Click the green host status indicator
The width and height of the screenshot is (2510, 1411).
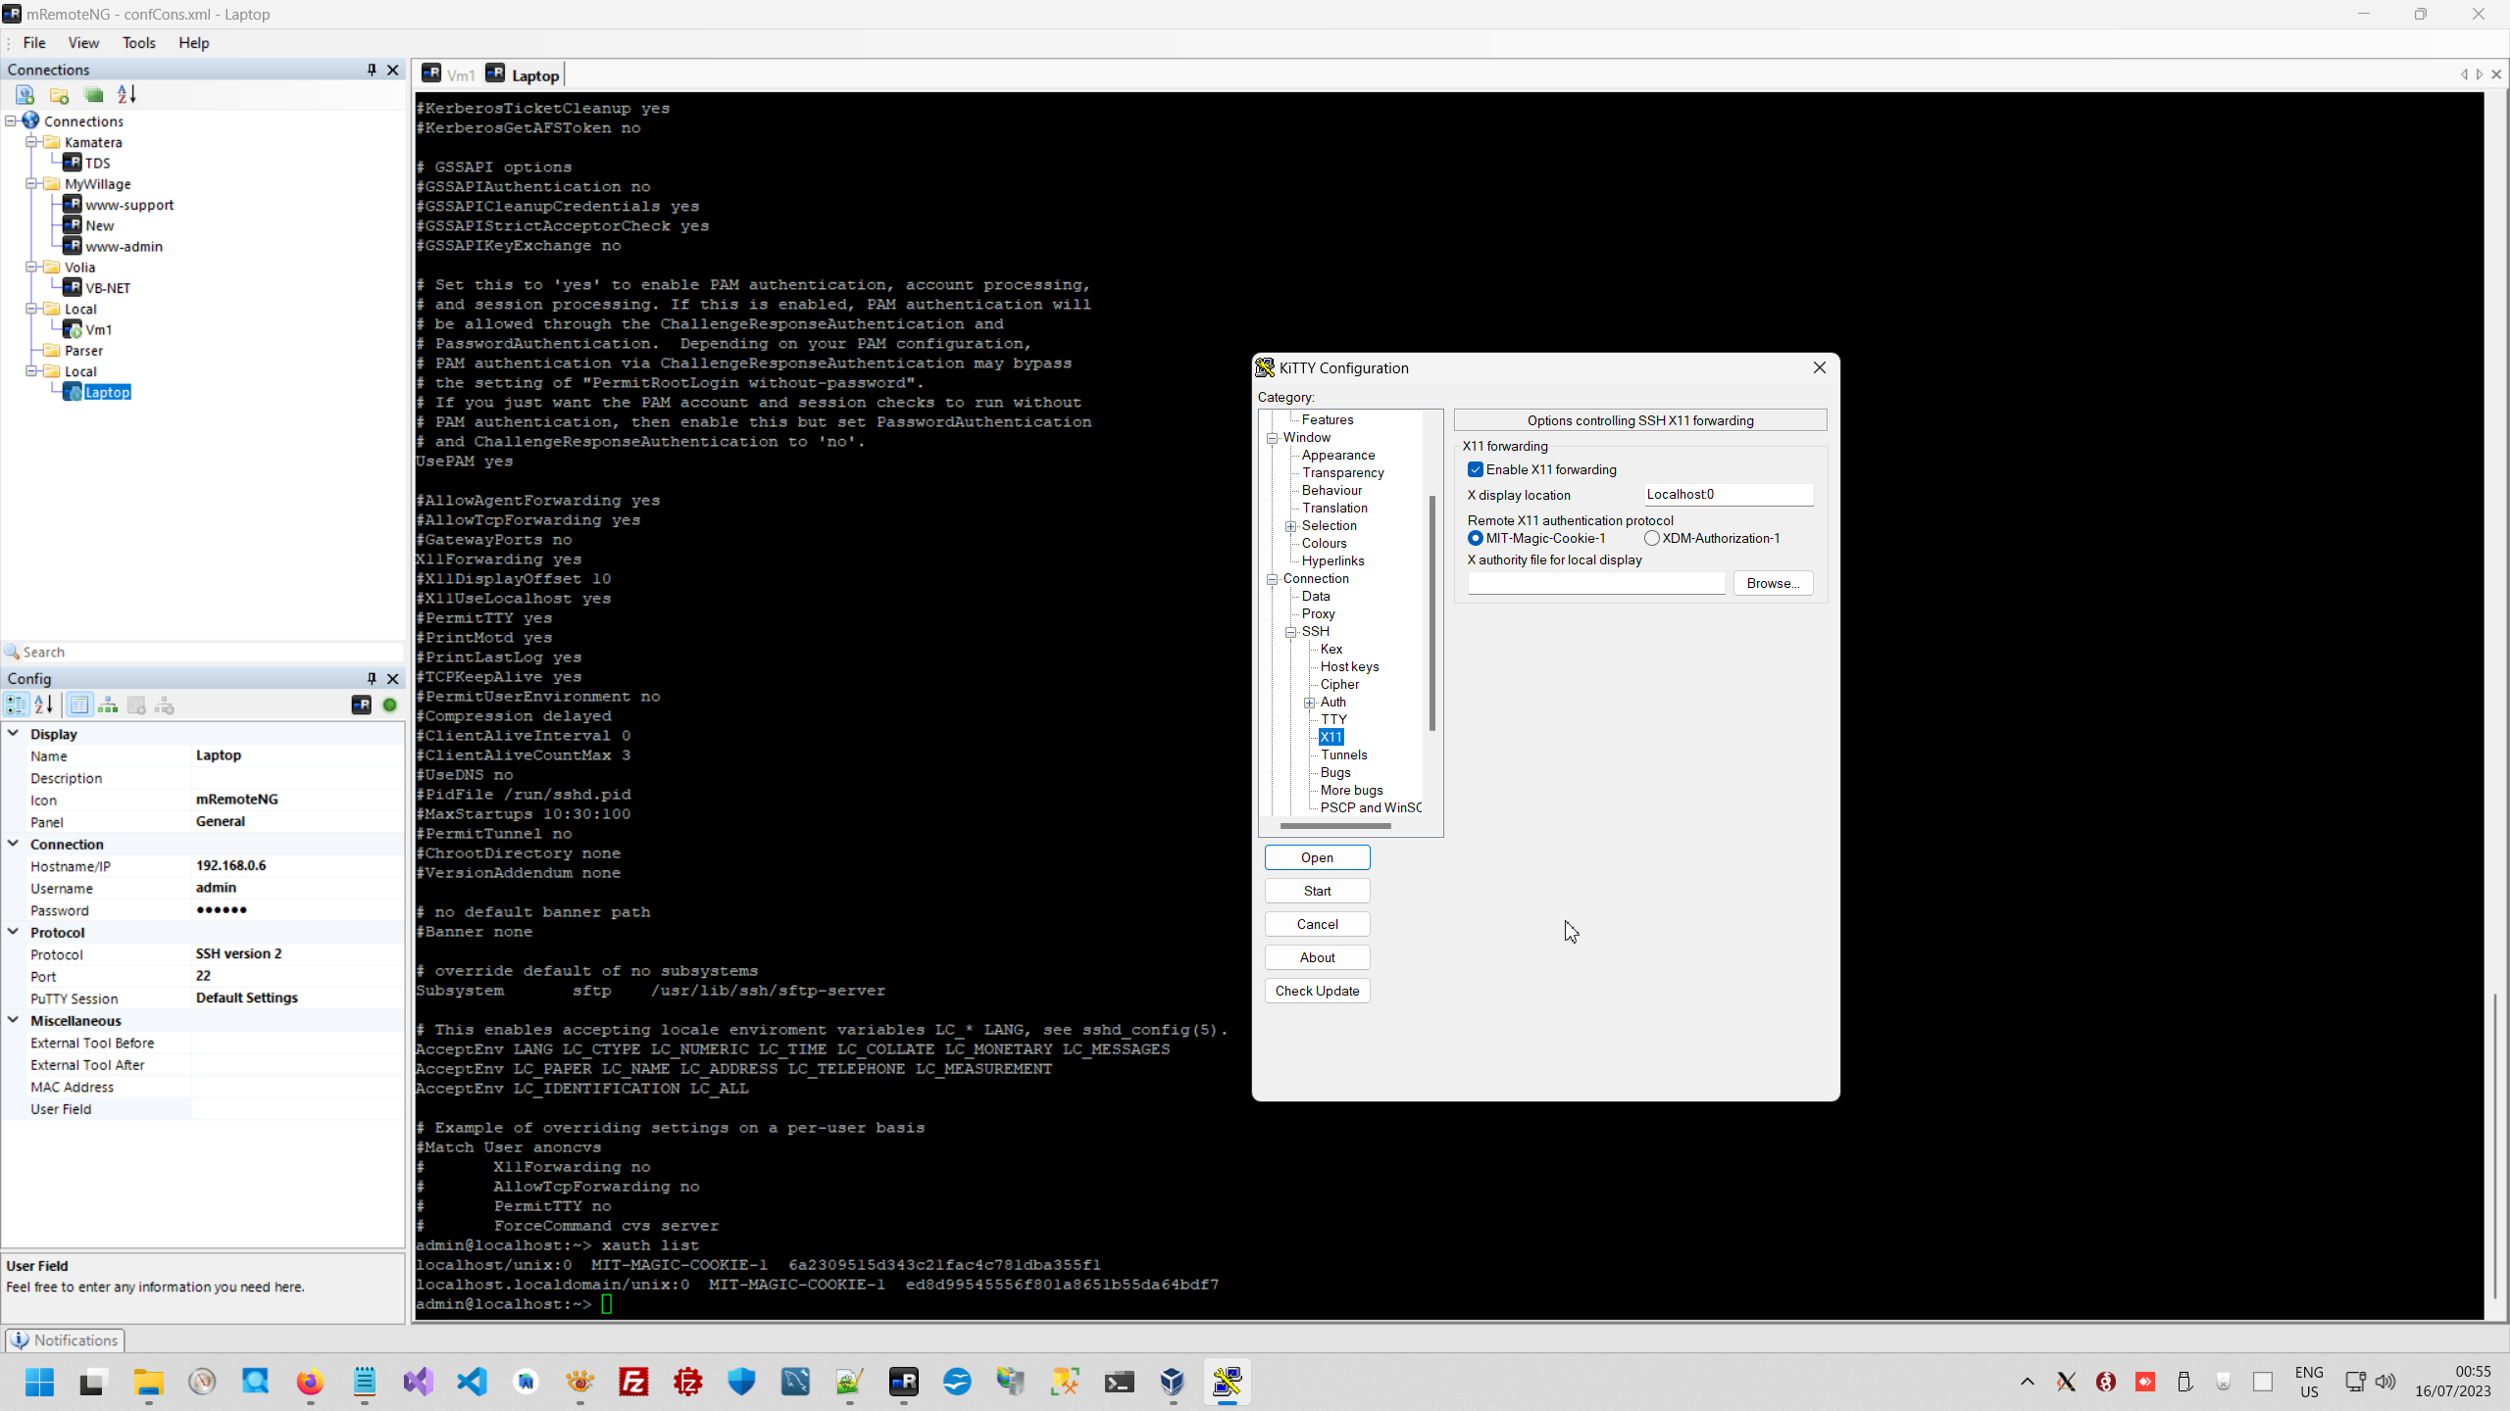(389, 705)
